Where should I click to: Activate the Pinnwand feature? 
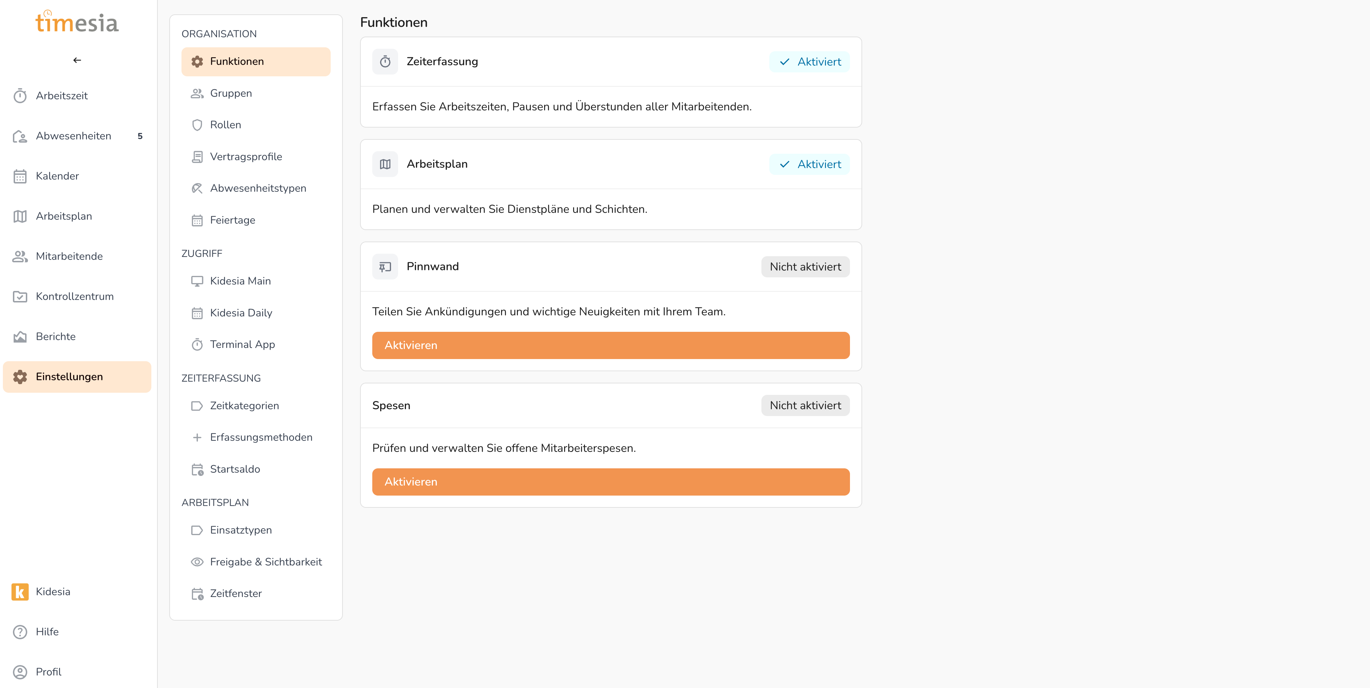coord(610,345)
